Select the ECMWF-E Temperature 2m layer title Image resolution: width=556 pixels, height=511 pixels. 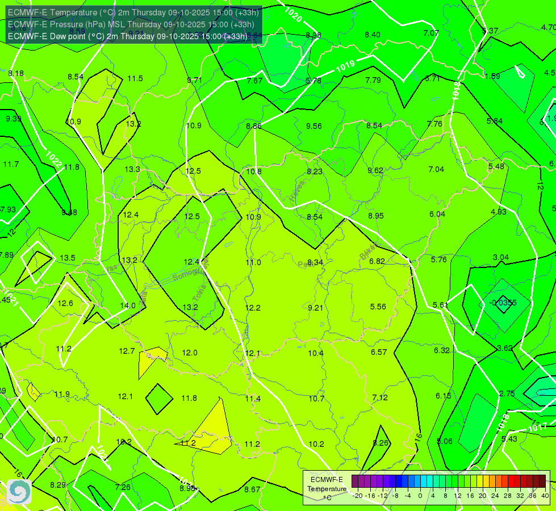coord(133,12)
